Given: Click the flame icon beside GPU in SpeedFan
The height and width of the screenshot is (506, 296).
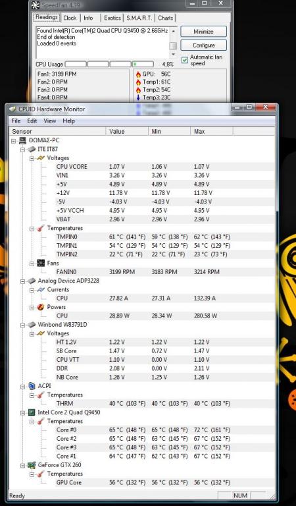Looking at the screenshot, I should point(139,74).
